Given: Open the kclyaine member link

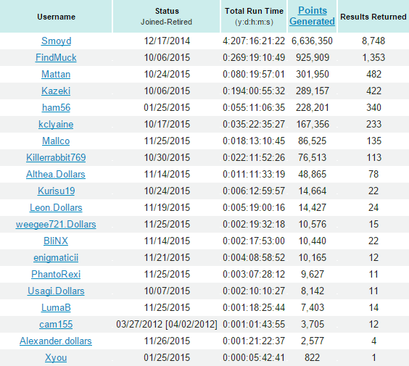Looking at the screenshot, I should click(x=56, y=125).
